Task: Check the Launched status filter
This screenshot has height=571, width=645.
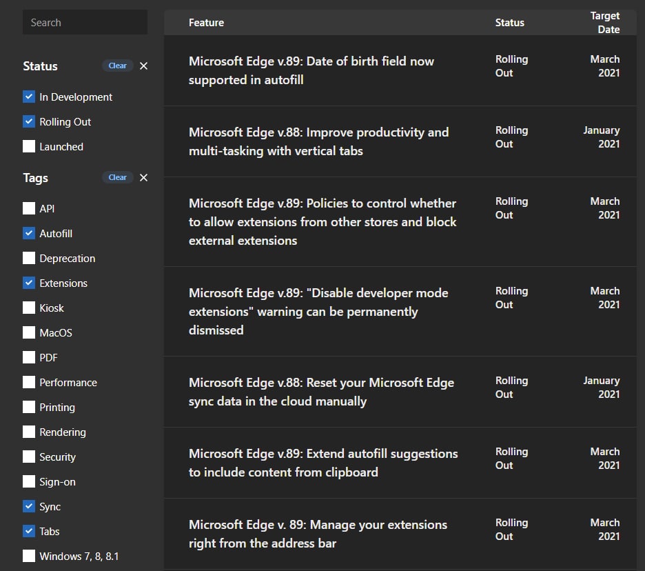Action: 29,146
